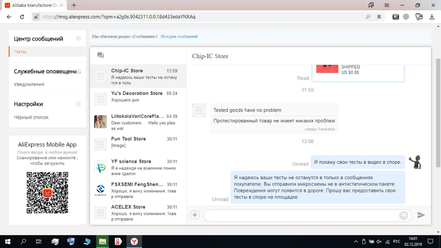Open the Чаты section
The image size is (441, 248).
coord(21,52)
